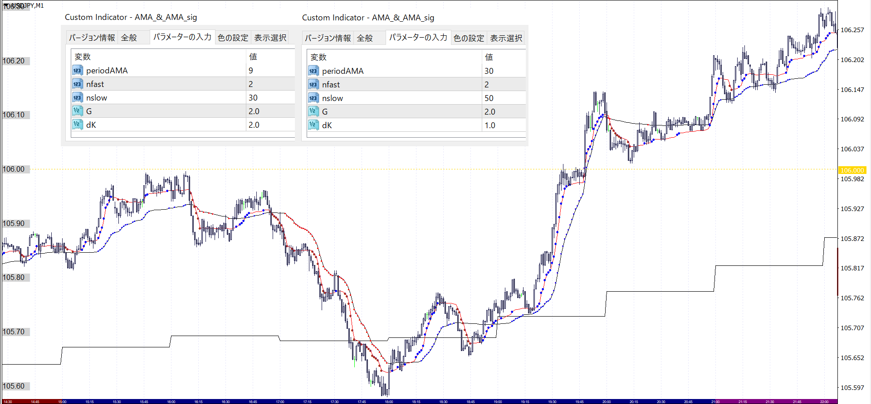Click the periodAMA label in the dialog with value 30
Image resolution: width=871 pixels, height=404 pixels.
343,71
